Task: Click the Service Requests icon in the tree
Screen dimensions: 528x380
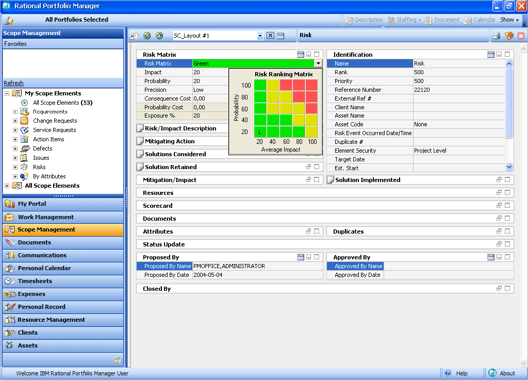Action: tap(24, 130)
